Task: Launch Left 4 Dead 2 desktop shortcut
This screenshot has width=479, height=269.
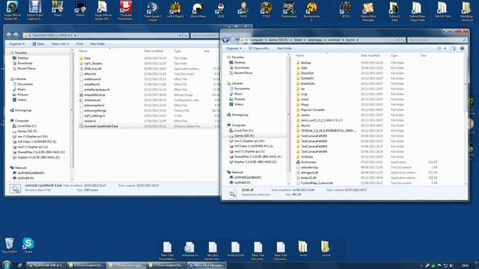Action: (x=175, y=10)
